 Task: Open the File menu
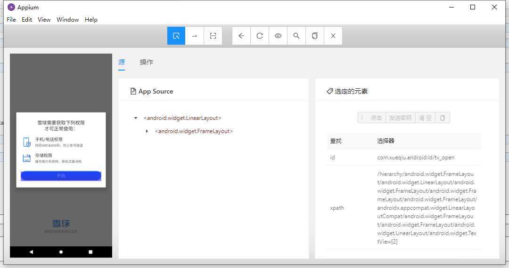(11, 19)
